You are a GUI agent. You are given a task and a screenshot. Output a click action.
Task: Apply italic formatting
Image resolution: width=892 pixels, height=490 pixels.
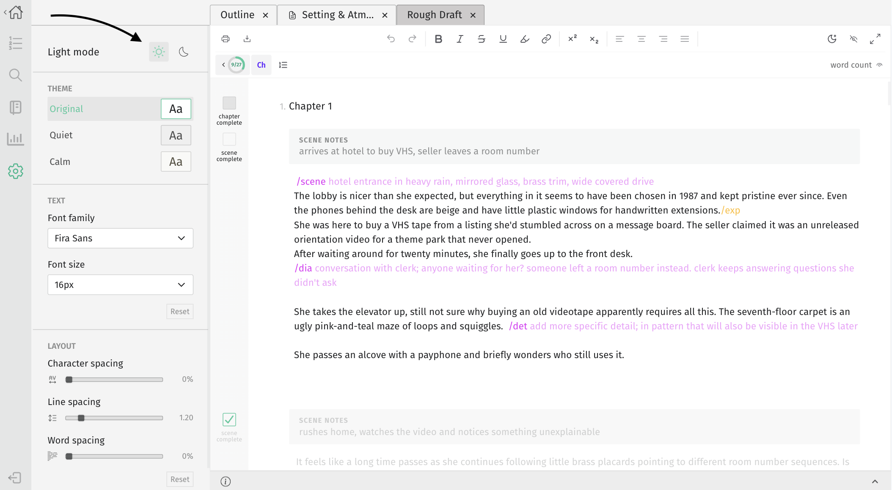point(460,39)
